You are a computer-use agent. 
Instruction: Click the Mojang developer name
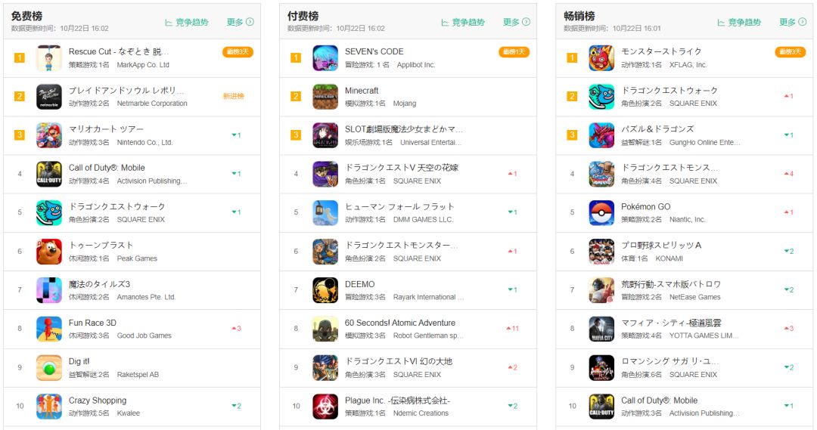[404, 104]
